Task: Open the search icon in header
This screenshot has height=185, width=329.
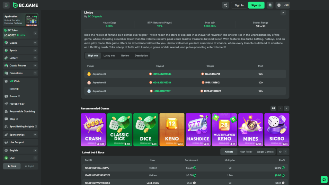Action: click(225, 5)
